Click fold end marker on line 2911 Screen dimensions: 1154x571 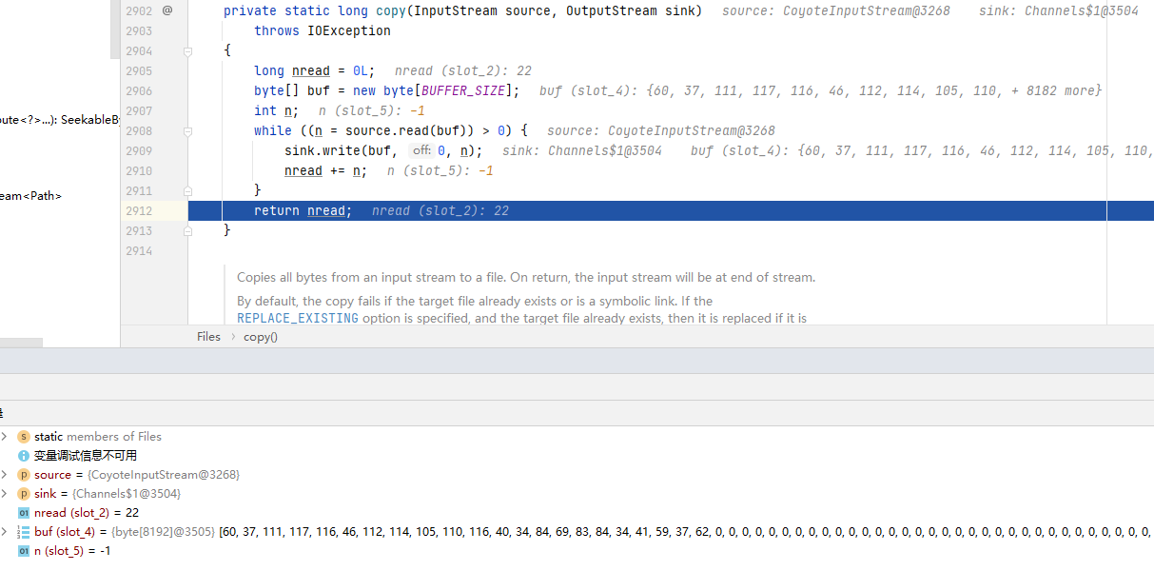(187, 190)
